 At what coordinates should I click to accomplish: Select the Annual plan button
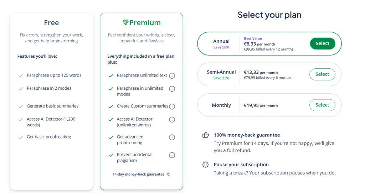point(322,43)
